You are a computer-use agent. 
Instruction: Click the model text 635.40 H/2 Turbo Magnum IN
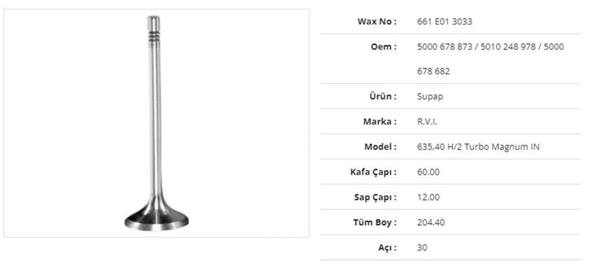pos(478,147)
